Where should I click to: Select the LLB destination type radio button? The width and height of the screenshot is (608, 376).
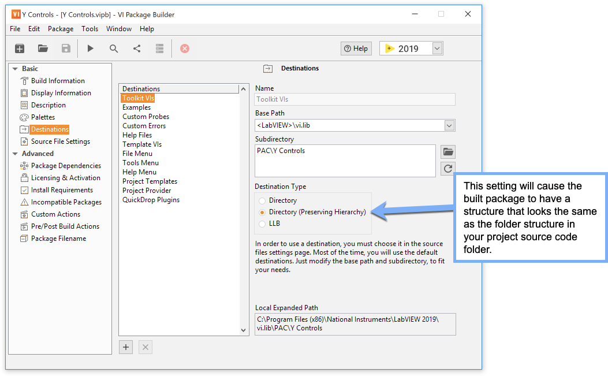[x=262, y=224]
